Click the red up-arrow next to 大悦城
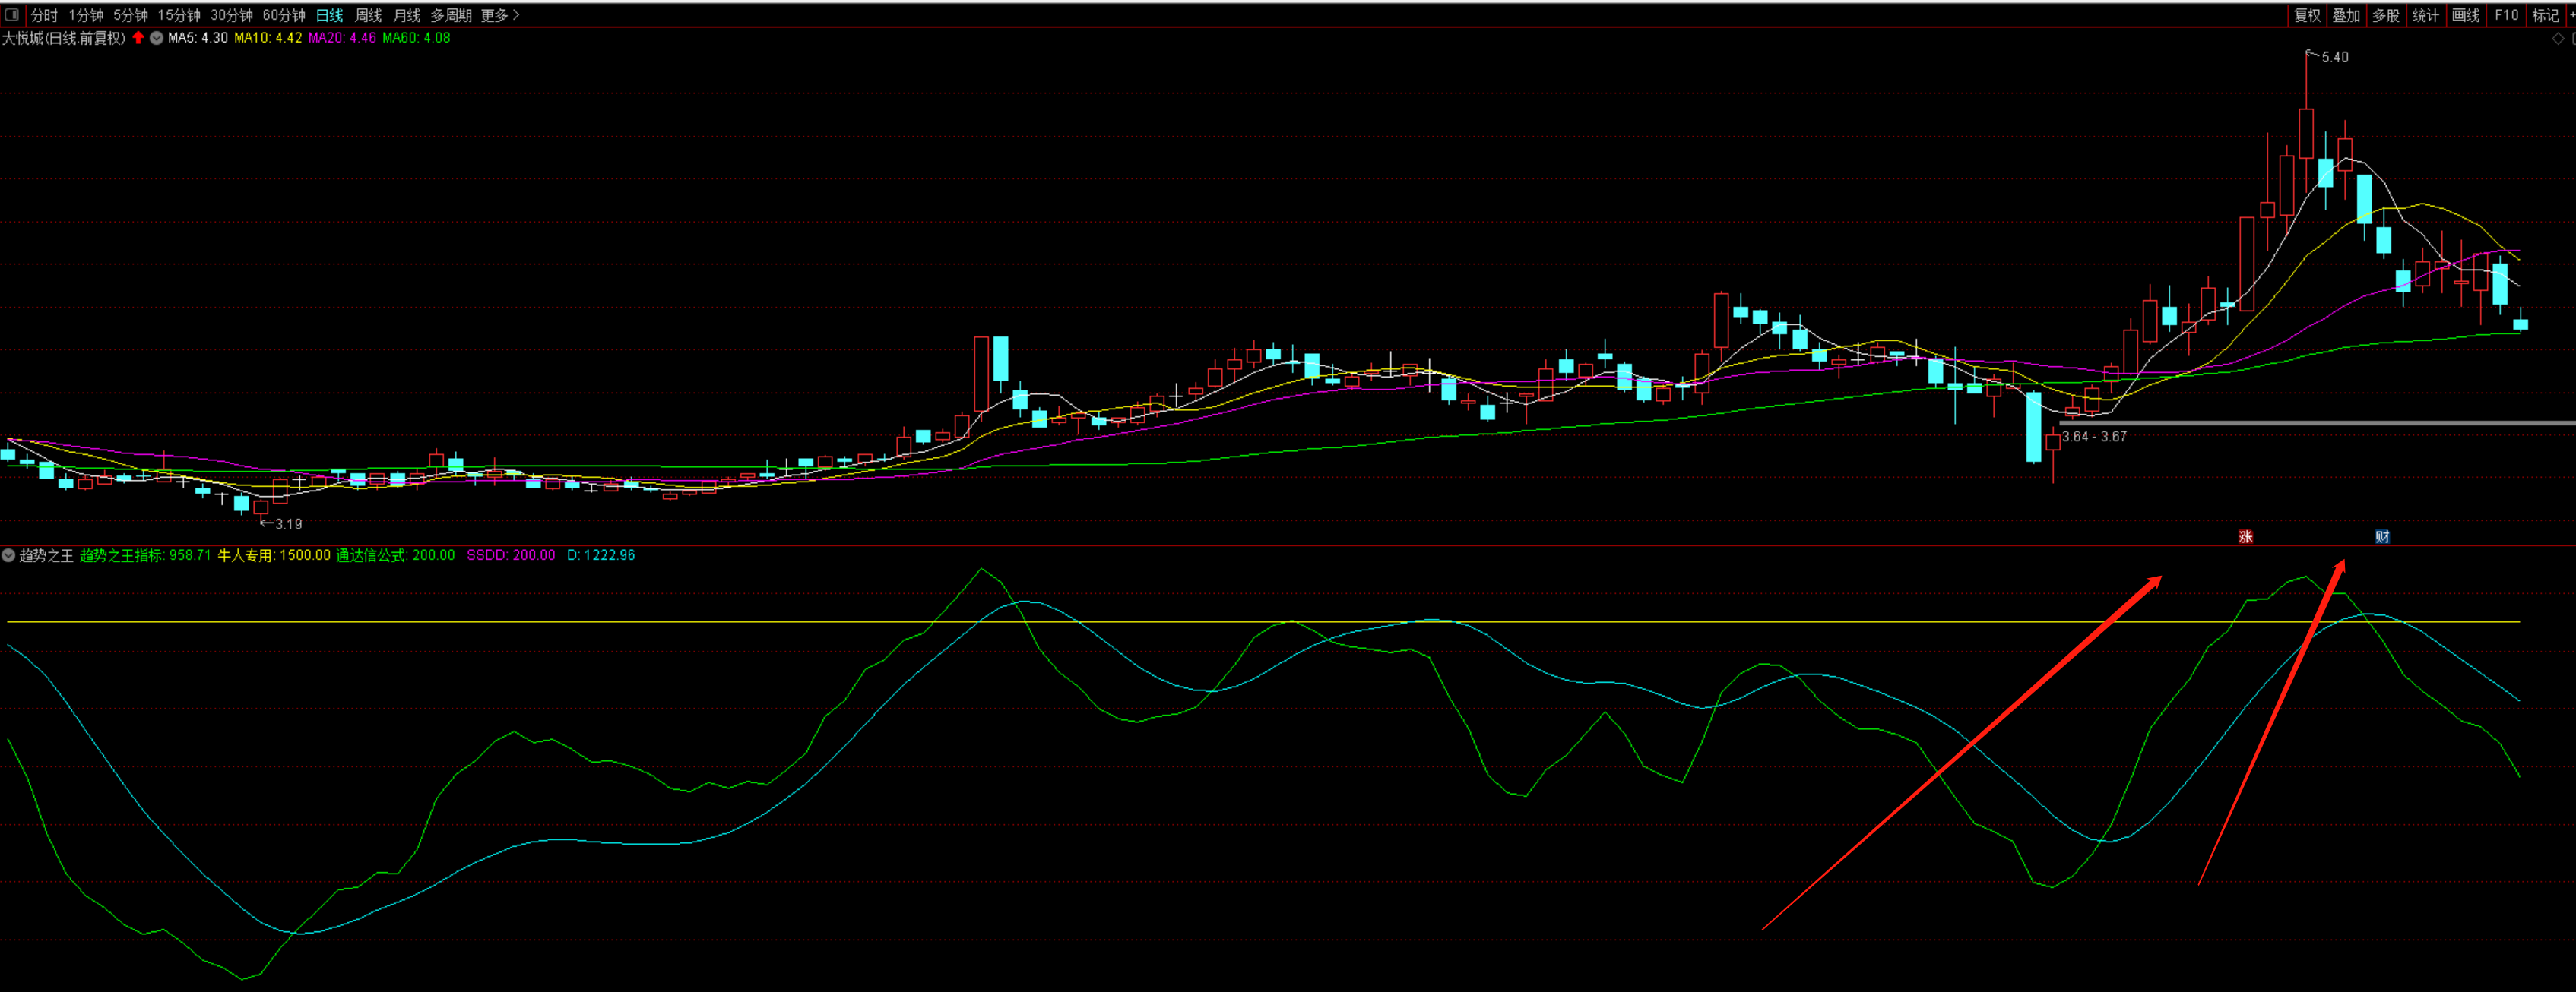This screenshot has height=992, width=2576. 138,38
